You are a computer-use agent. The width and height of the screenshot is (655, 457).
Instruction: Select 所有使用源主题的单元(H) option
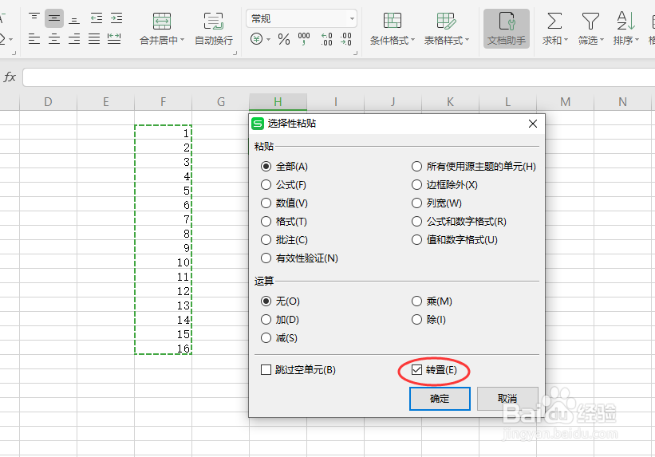coord(417,166)
